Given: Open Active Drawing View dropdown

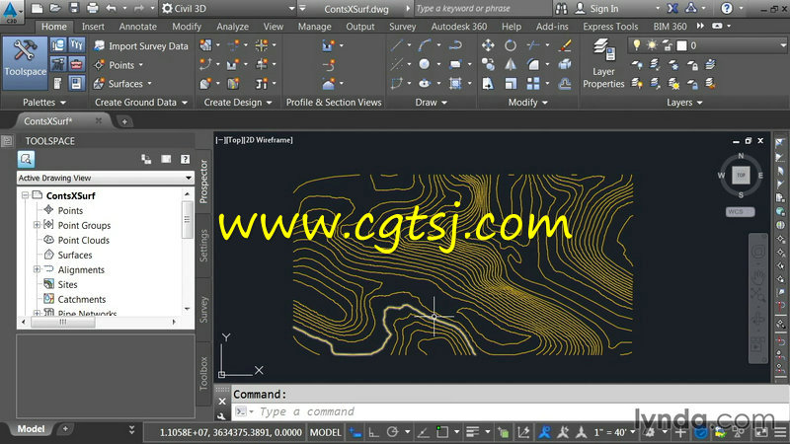Looking at the screenshot, I should coord(106,178).
